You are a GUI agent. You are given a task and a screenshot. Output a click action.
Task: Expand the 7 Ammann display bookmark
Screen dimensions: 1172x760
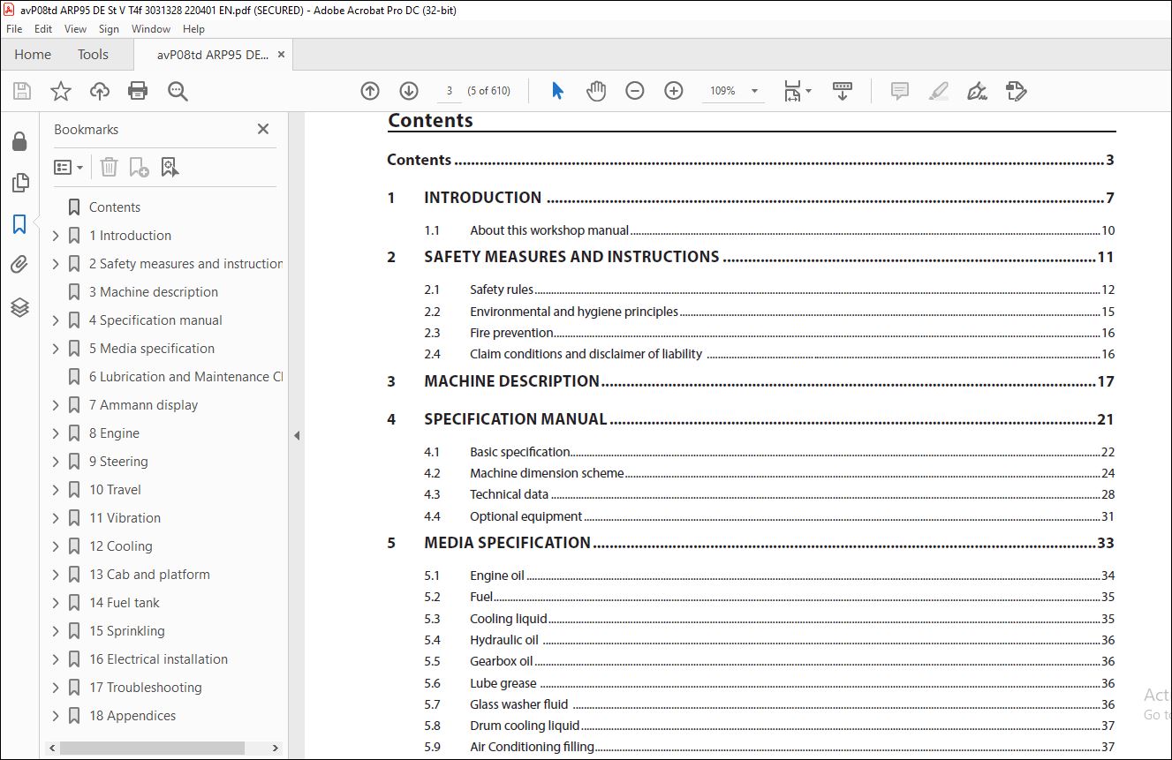coord(56,405)
